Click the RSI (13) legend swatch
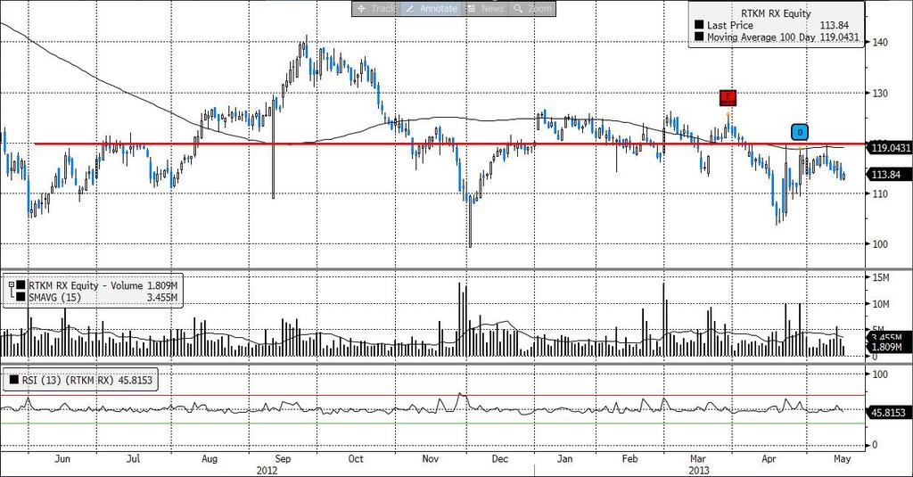The width and height of the screenshot is (913, 477). [14, 381]
